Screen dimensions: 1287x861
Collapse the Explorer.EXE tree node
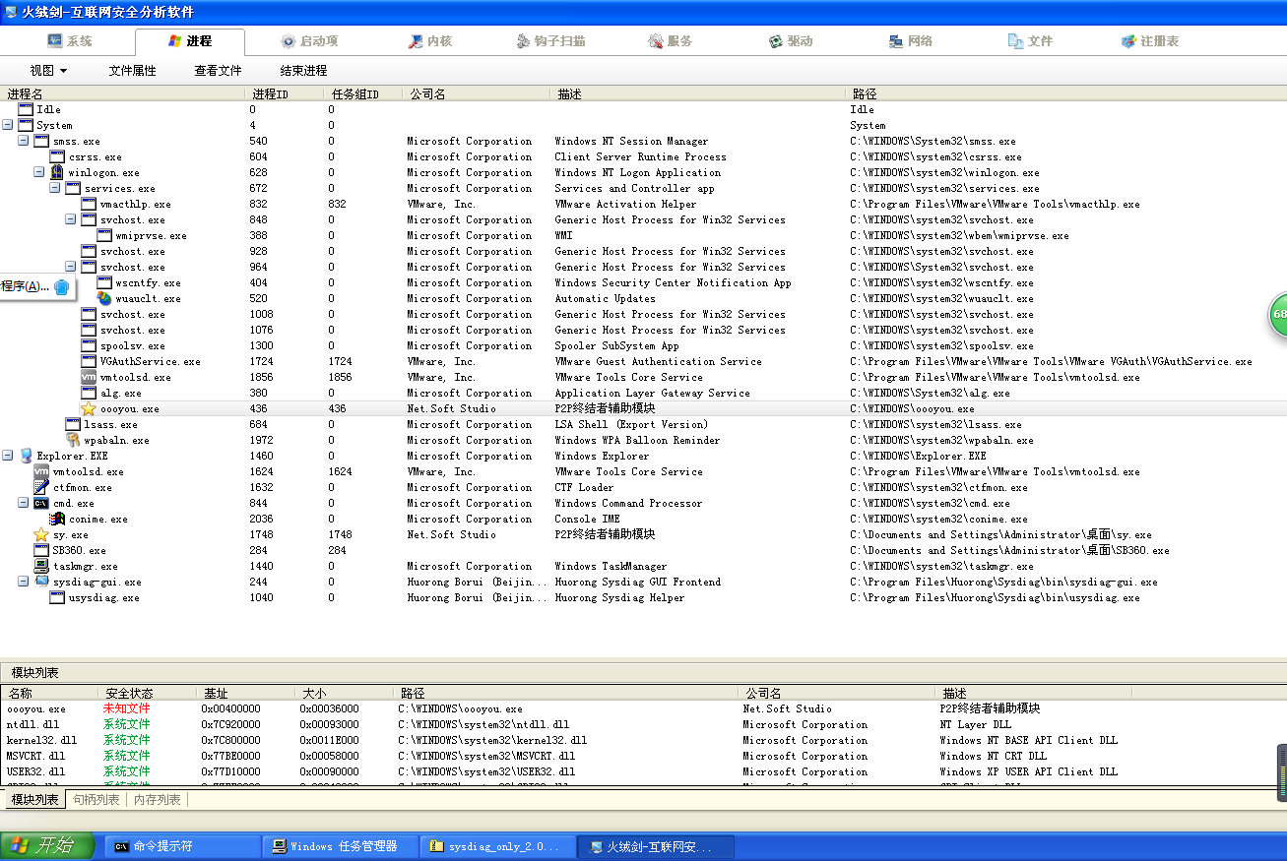[8, 456]
